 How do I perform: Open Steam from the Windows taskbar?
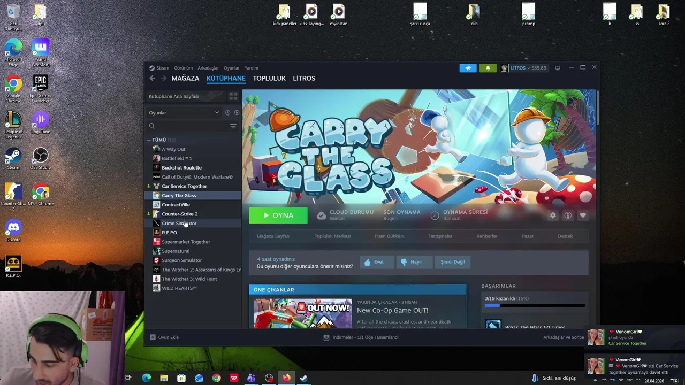(x=303, y=378)
